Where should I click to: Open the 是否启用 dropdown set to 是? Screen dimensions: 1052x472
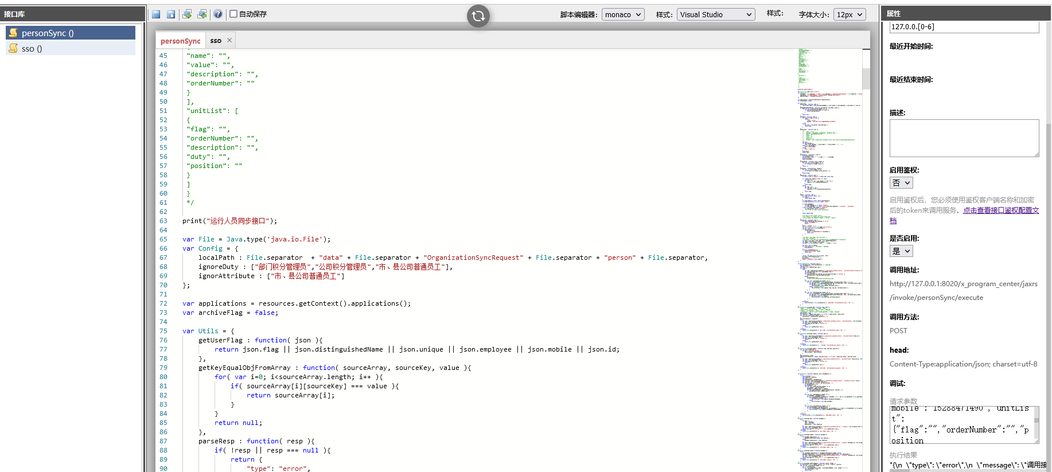point(901,251)
